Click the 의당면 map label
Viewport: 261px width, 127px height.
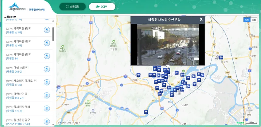(x=114, y=49)
